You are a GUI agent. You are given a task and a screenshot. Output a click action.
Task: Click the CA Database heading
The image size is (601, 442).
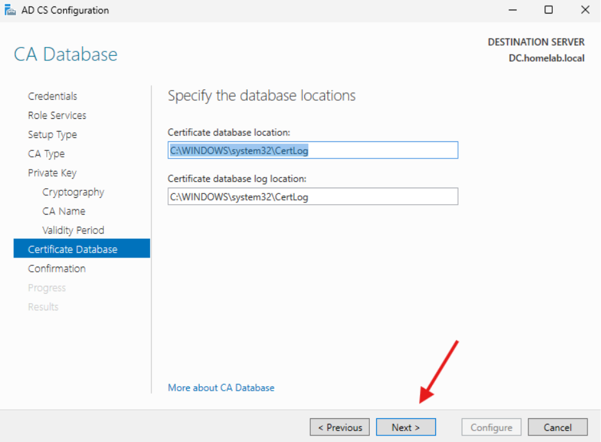coord(65,54)
